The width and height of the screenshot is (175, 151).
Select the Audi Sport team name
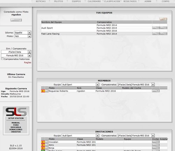pos(47,28)
